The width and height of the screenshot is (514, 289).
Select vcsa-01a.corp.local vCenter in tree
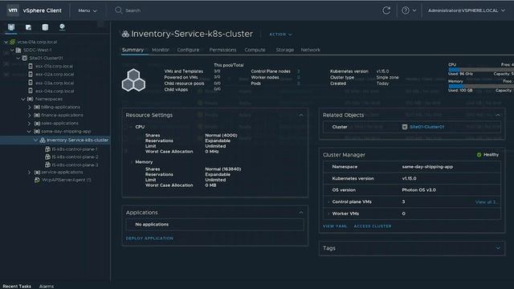coord(37,42)
